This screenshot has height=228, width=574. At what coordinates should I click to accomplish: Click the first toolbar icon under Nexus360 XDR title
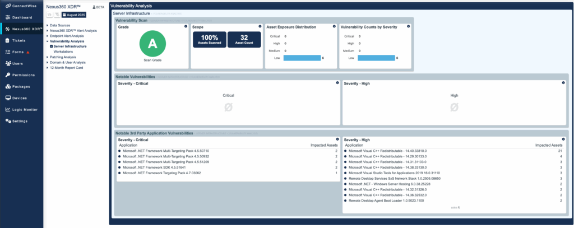point(49,15)
